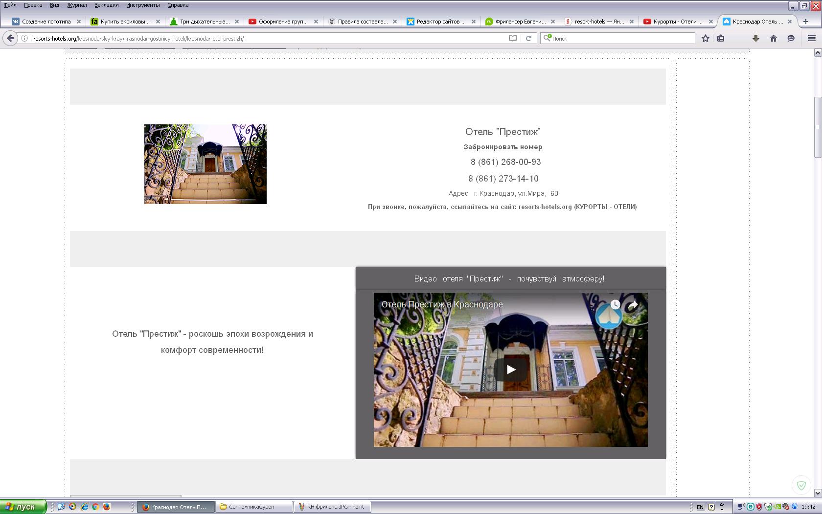Click the Watch Later clock on the video
The height and width of the screenshot is (514, 822).
click(615, 304)
